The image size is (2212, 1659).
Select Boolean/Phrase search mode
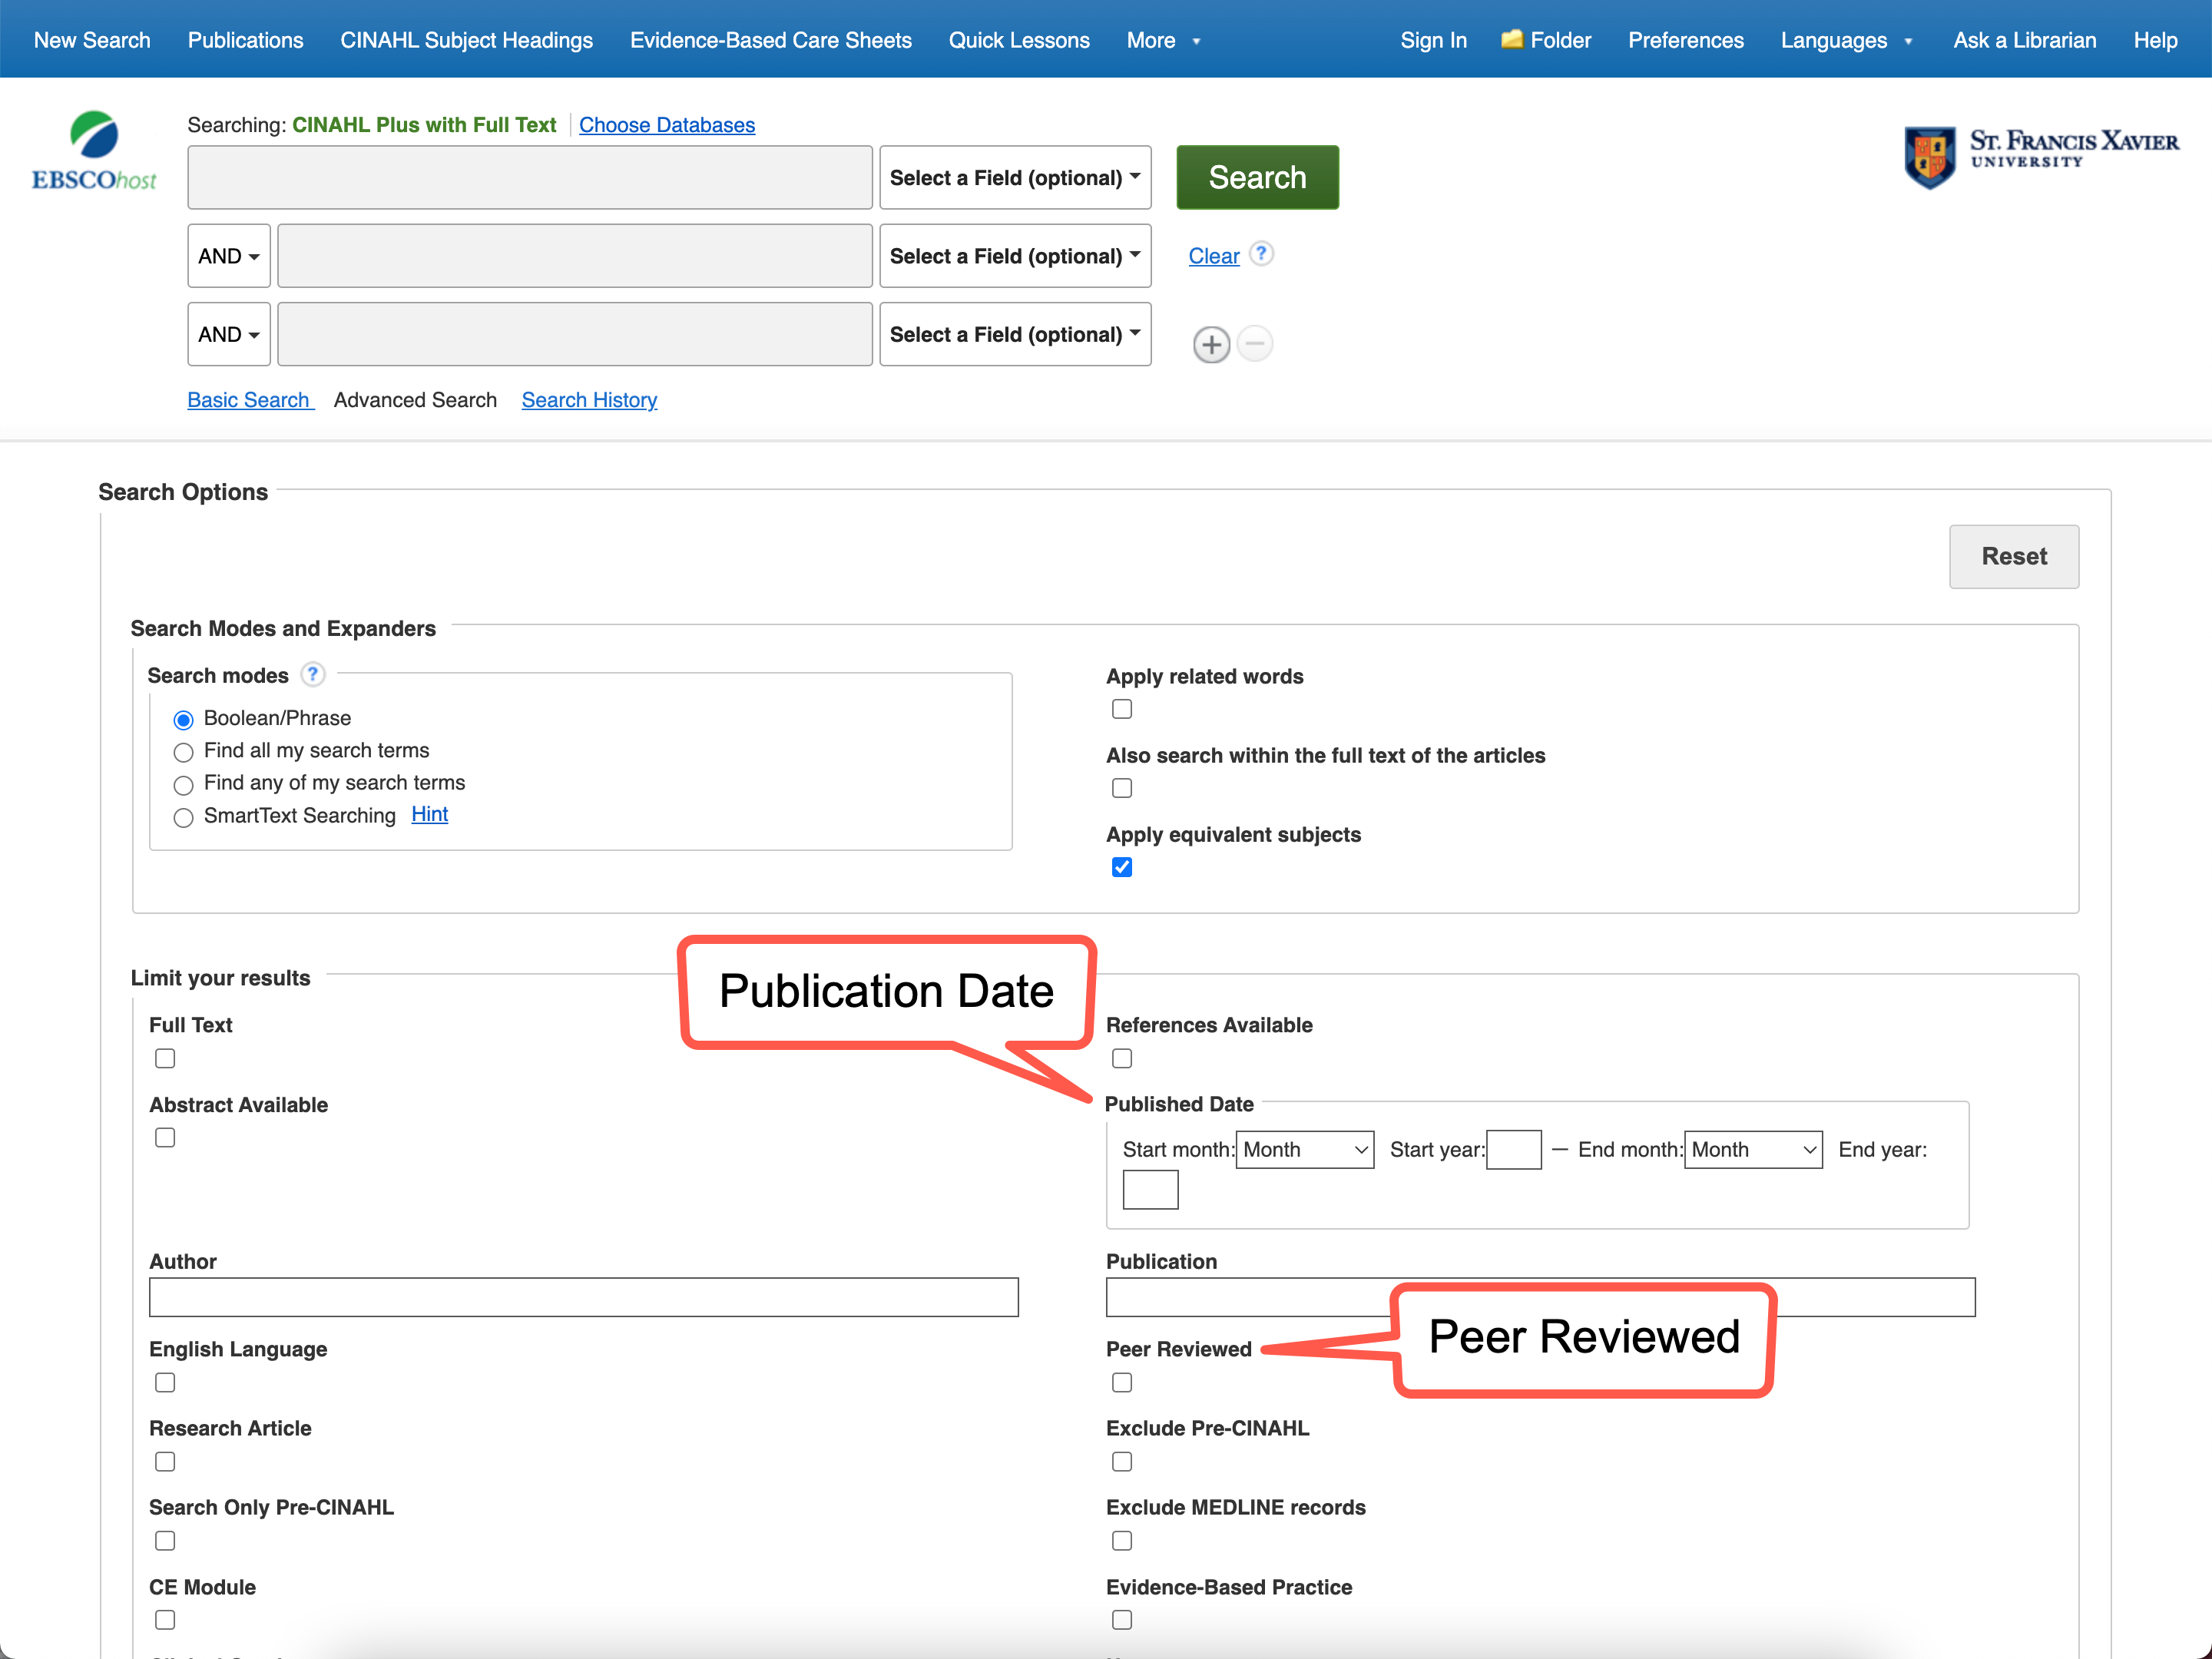[183, 720]
